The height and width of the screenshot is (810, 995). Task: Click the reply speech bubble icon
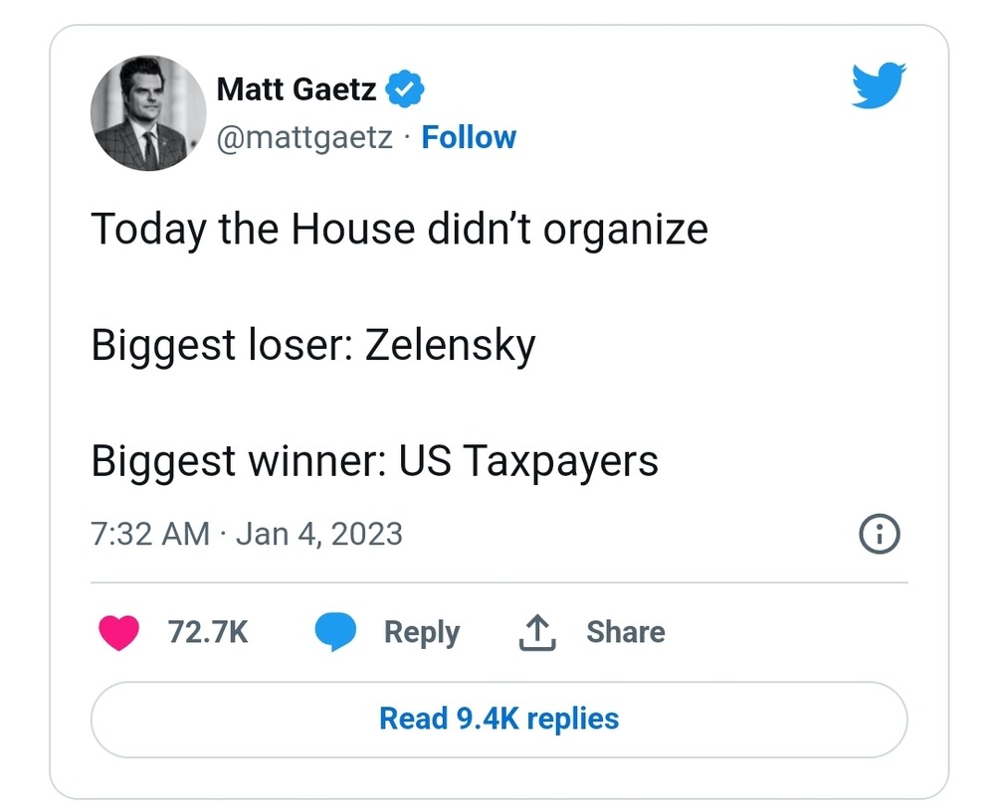[x=335, y=633]
